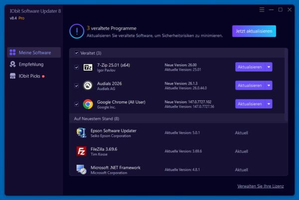The image size is (299, 200).
Task: Uncheck the 7-Zip 25.01 checkbox
Action: (76, 67)
